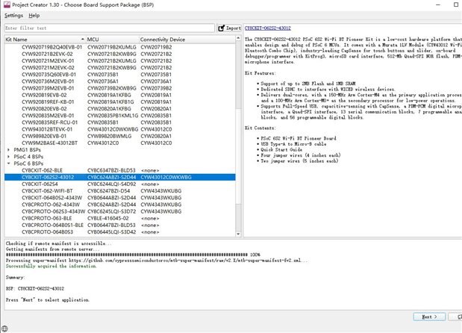Image resolution: width=462 pixels, height=333 pixels.
Task: Select the CYW920835M2EVB-01 kit
Action: [x=48, y=116]
